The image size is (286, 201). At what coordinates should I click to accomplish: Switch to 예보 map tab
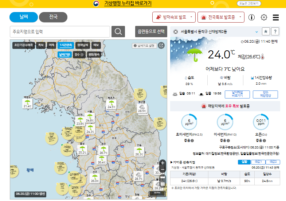pyautogui.click(x=96, y=45)
